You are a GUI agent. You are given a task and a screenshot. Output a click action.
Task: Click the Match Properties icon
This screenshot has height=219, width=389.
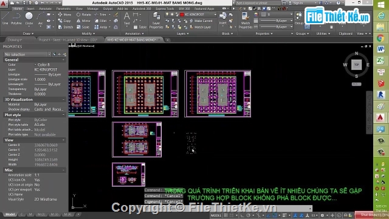coord(246,21)
